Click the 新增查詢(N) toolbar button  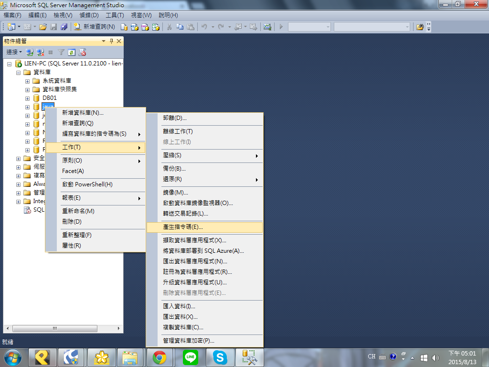tap(95, 27)
